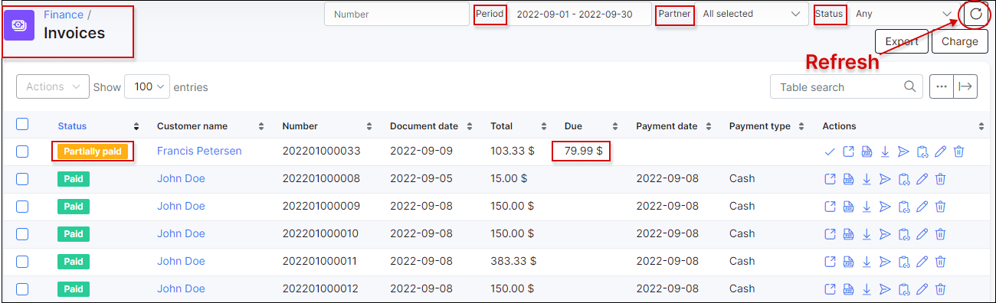996x303 pixels.
Task: Check the box for invoice 202201000008
Action: [22, 179]
